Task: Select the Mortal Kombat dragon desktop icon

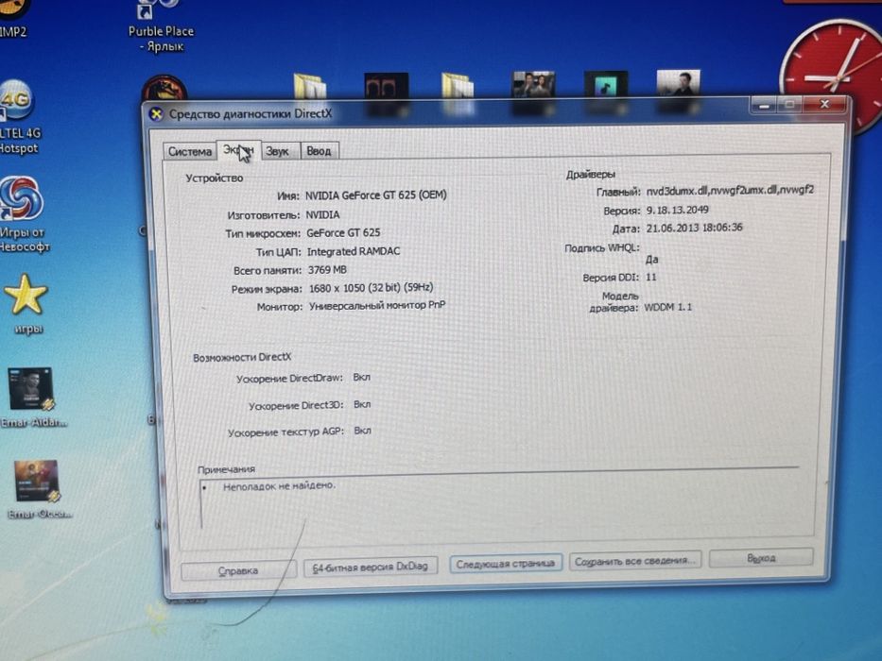Action: 164,89
